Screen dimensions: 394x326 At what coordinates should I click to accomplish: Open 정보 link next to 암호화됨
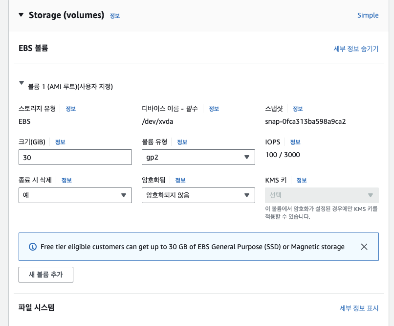(180, 180)
